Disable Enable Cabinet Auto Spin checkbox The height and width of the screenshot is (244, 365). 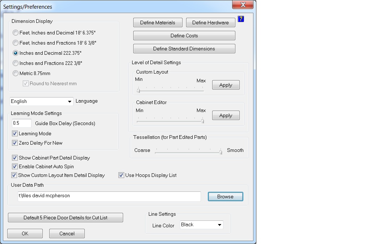(x=15, y=166)
